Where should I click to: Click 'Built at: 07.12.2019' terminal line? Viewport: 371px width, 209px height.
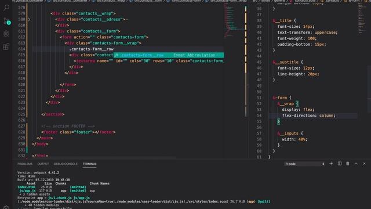point(43,180)
